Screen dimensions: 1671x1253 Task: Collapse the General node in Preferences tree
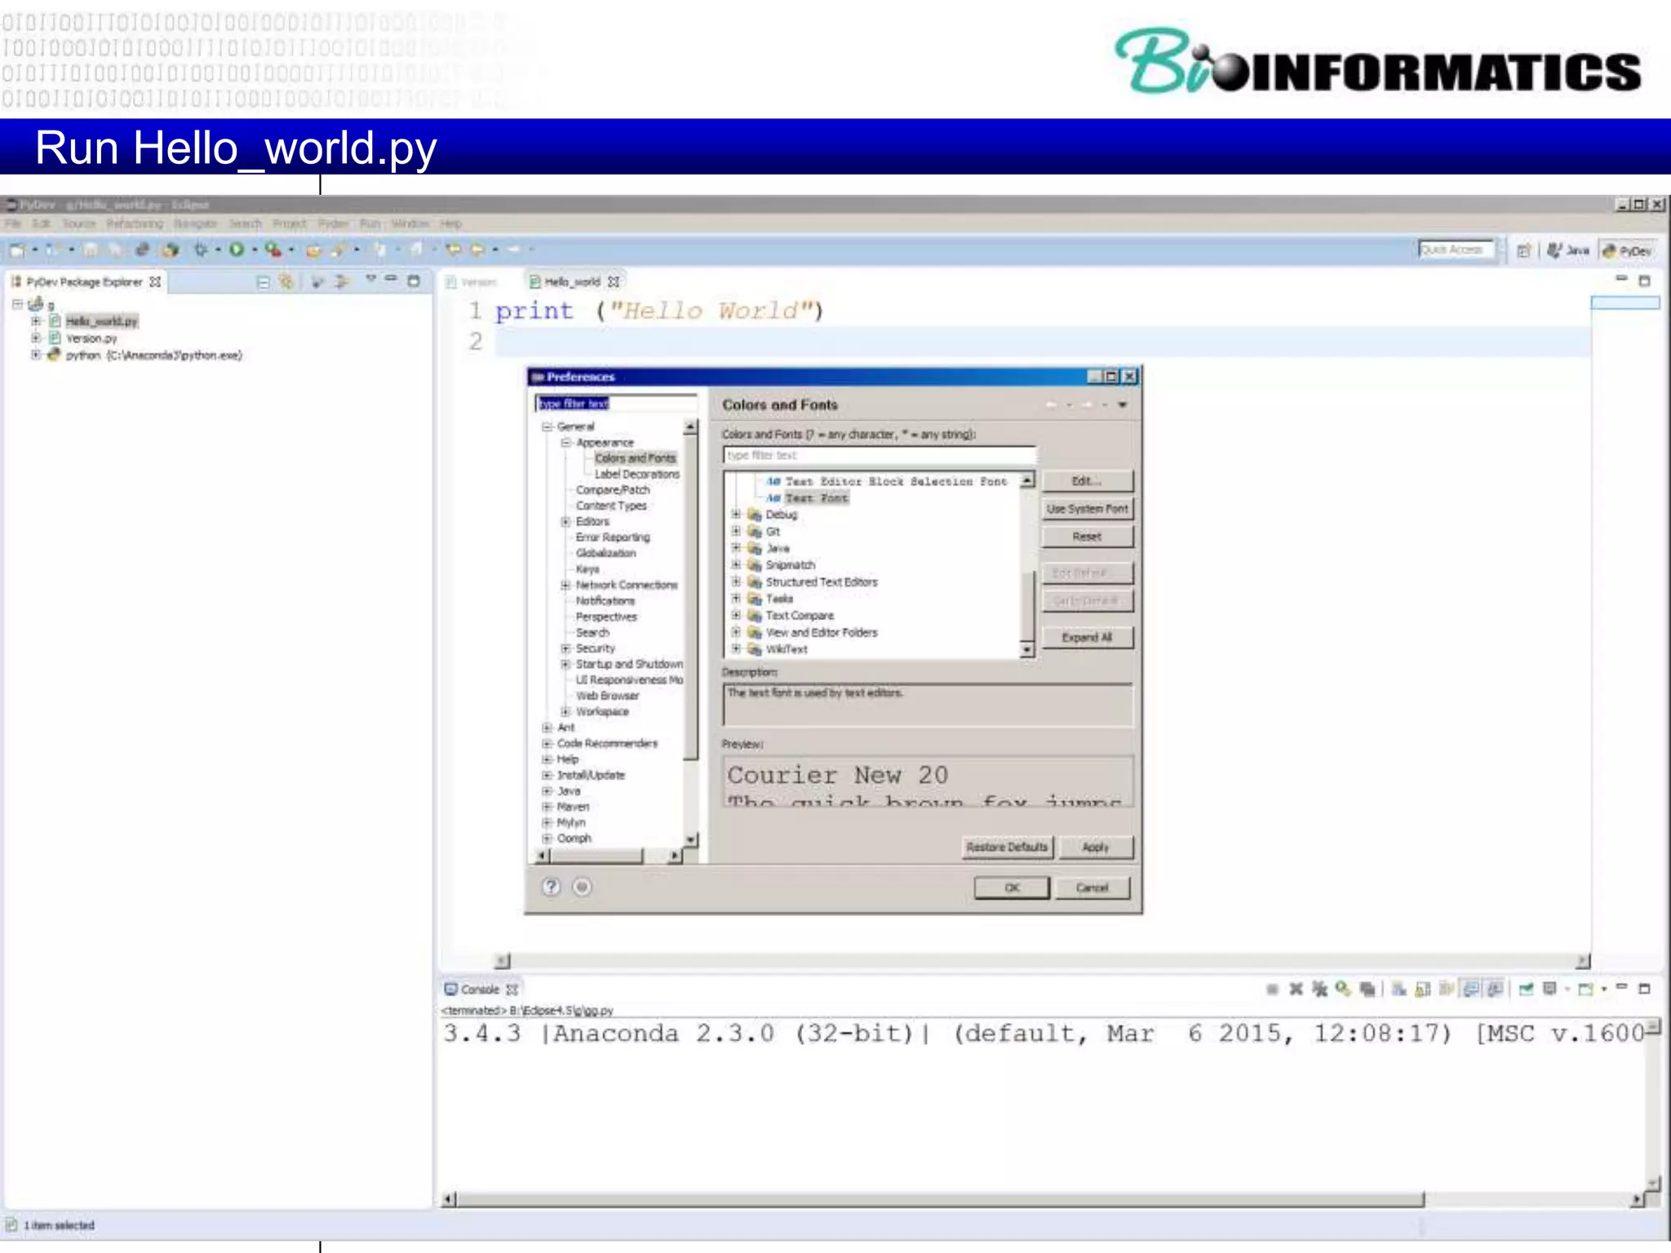point(547,427)
